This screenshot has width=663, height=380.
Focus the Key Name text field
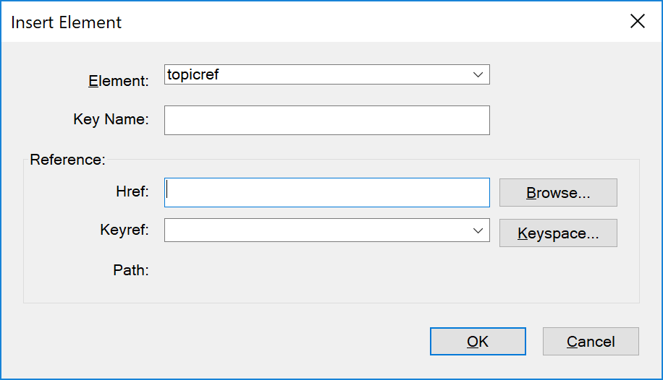coord(326,121)
